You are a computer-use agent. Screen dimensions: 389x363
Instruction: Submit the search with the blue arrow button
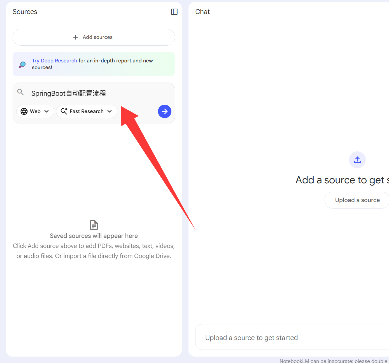coord(164,111)
